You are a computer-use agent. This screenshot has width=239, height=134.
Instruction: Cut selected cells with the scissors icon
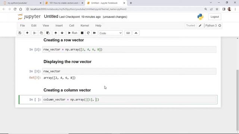(35, 33)
